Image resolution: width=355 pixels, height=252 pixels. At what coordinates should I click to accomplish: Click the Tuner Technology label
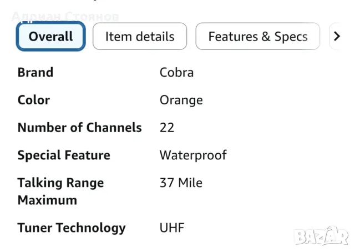click(x=72, y=228)
